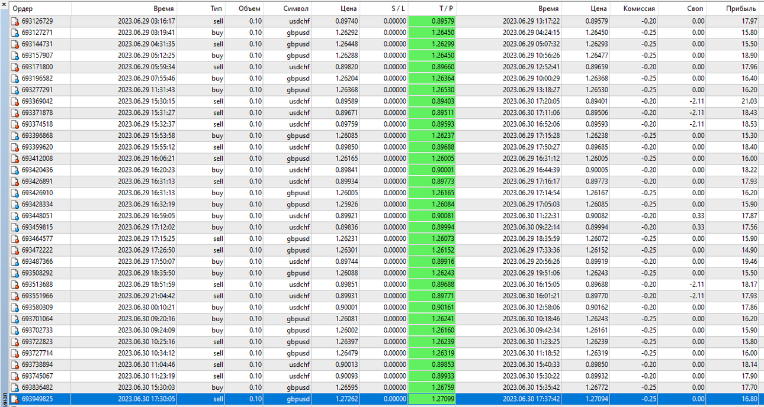Click open time 2023.06.29 03:16:17
Screen dimensions: 764x407
click(146, 21)
